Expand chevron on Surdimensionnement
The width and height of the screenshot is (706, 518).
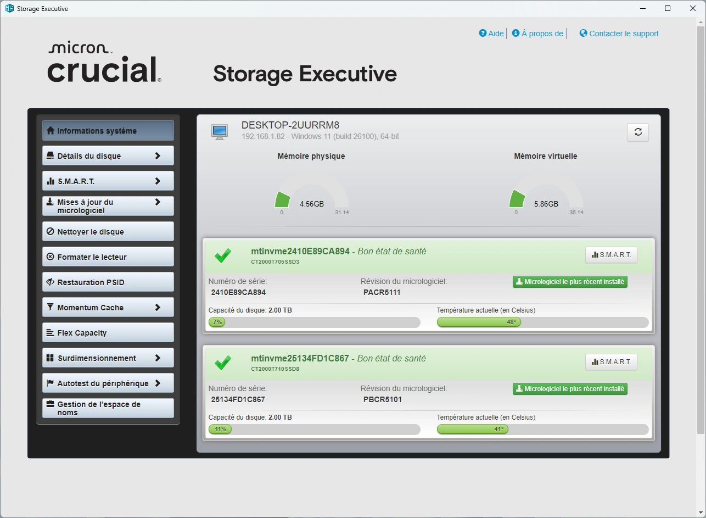tap(158, 358)
